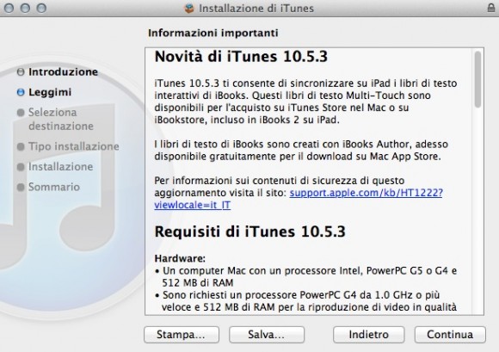Click the Novità di iTunes 10.5.3 heading
Screen dimensions: 499x352
click(x=241, y=57)
